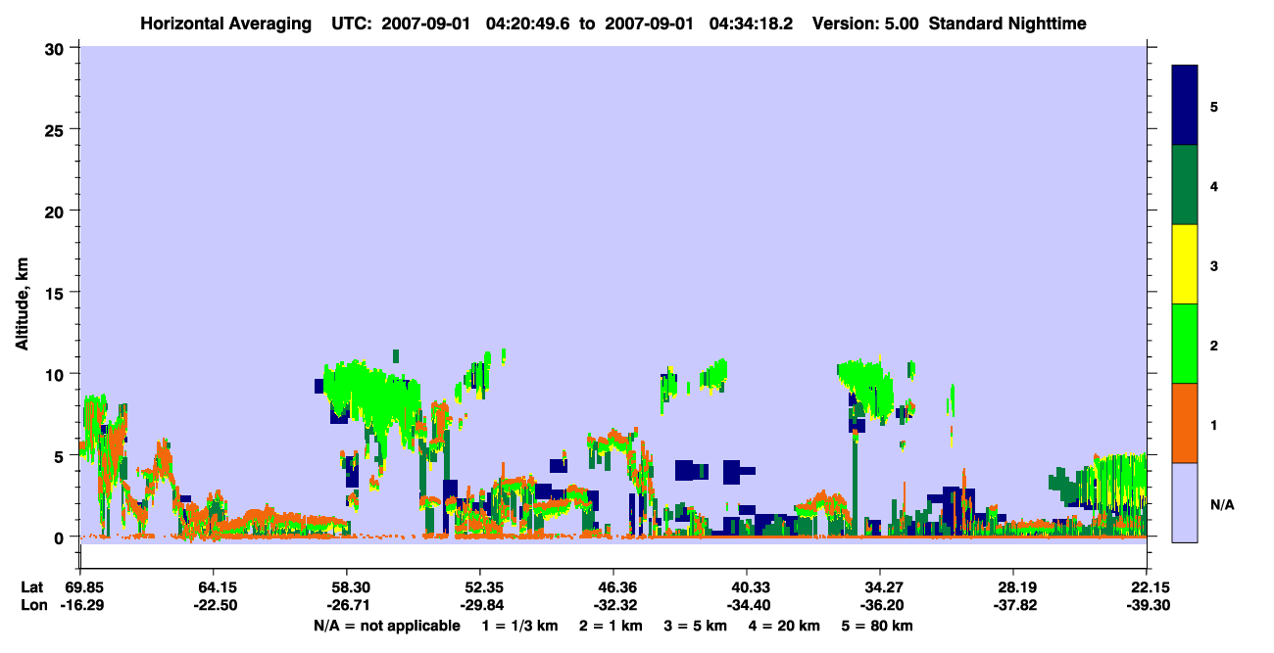Image resolution: width=1274 pixels, height=653 pixels.
Task: Click the 25 tick label on altitude axis
Action: tap(57, 129)
